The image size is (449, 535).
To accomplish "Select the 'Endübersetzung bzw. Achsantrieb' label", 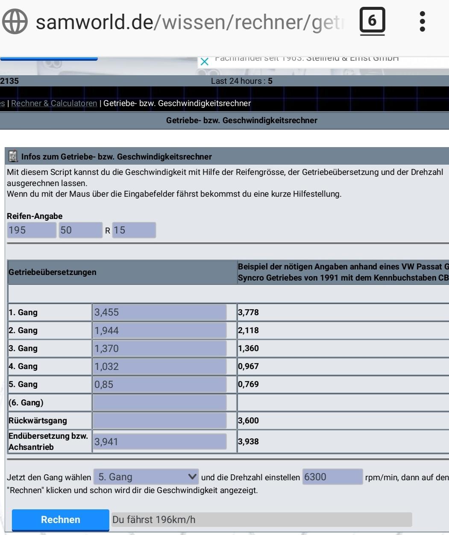I will (x=48, y=442).
